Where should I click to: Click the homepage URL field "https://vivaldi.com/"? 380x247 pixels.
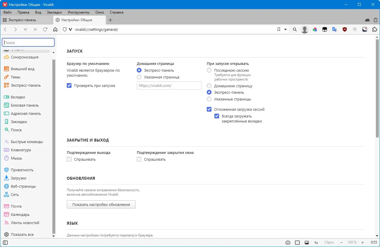click(x=169, y=85)
